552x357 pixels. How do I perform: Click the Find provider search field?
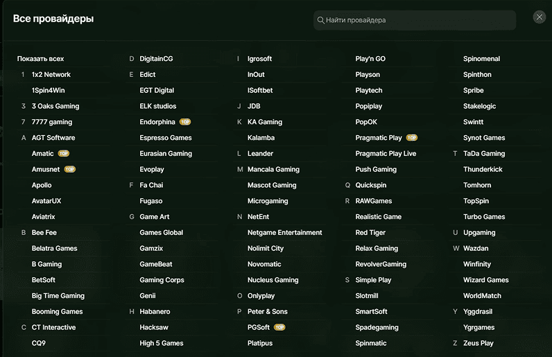point(416,20)
